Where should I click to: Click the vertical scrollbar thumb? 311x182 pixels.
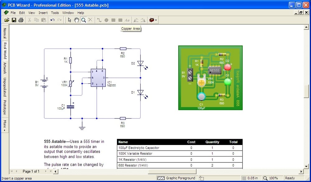point(306,91)
